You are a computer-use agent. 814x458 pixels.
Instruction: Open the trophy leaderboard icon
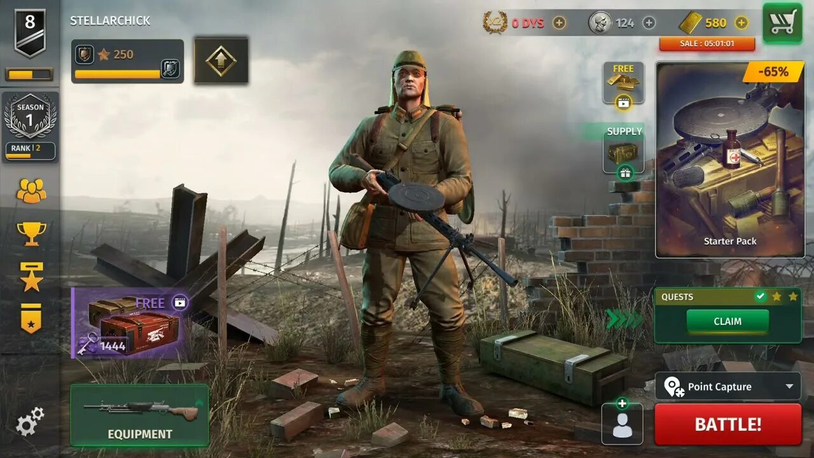(x=31, y=233)
